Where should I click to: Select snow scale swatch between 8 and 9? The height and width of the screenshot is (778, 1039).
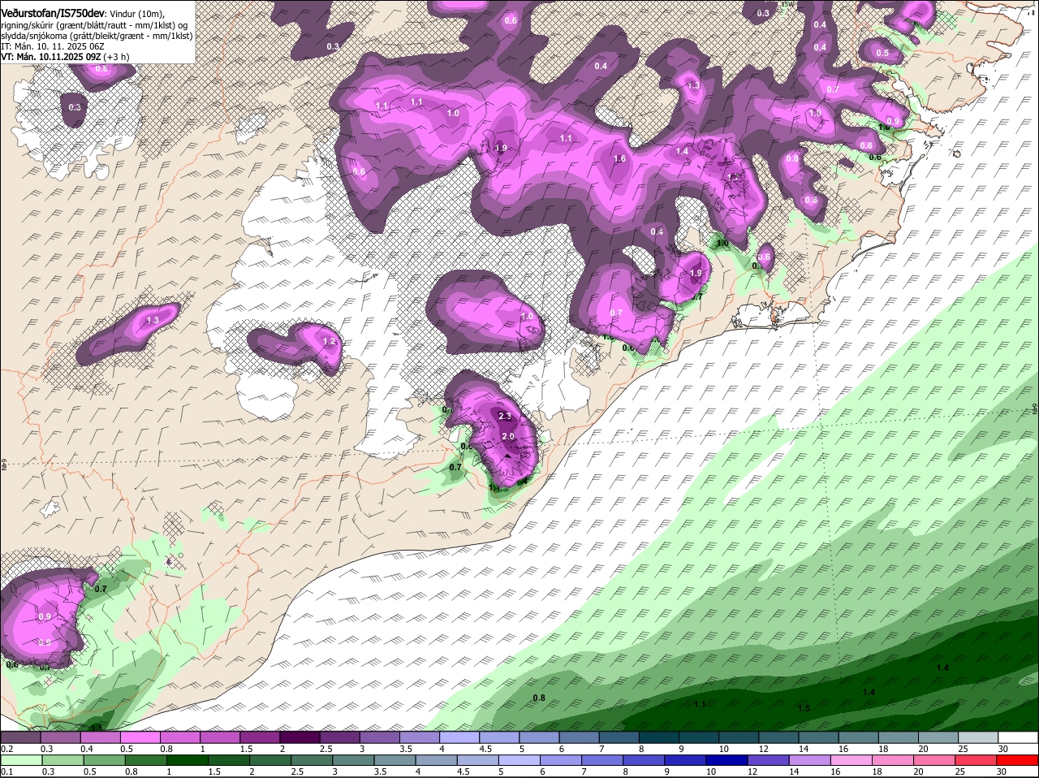[659, 738]
